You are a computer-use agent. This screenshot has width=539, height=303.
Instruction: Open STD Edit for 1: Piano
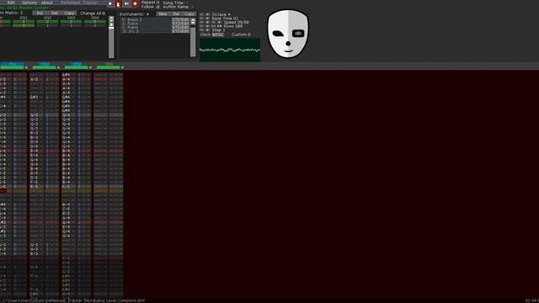click(180, 24)
